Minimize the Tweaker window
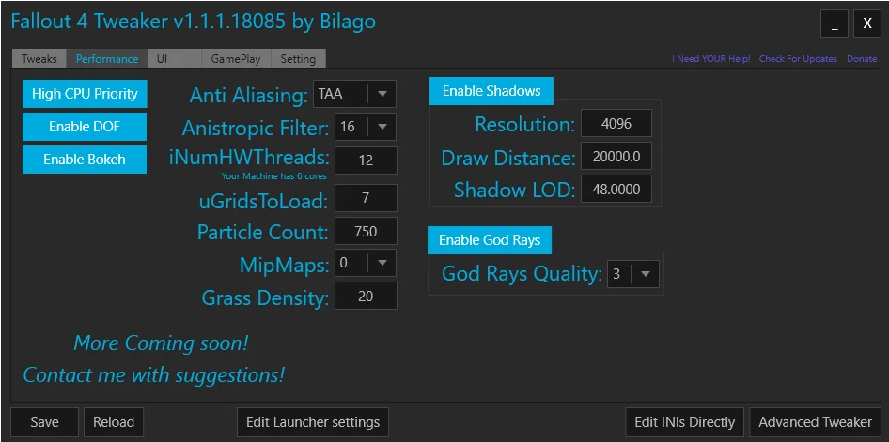The height and width of the screenshot is (442, 889). pos(834,23)
